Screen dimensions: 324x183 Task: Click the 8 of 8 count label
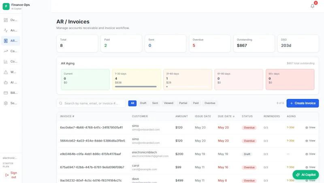(x=280, y=103)
